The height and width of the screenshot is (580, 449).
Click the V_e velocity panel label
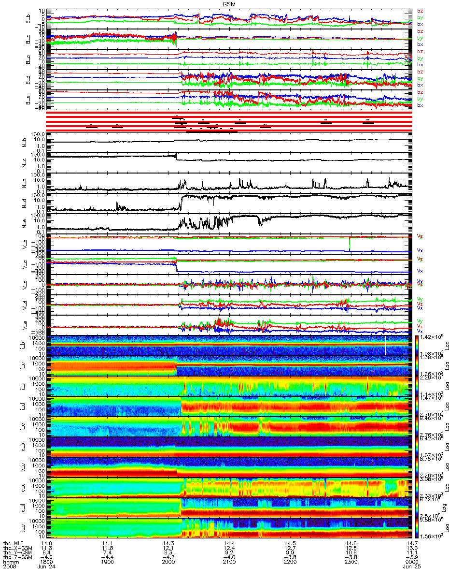(24, 325)
